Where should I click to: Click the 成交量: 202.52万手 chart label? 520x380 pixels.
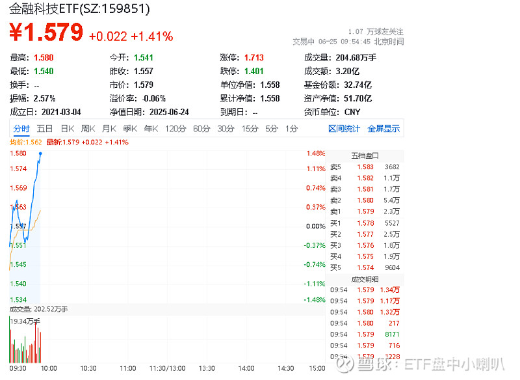(38, 309)
